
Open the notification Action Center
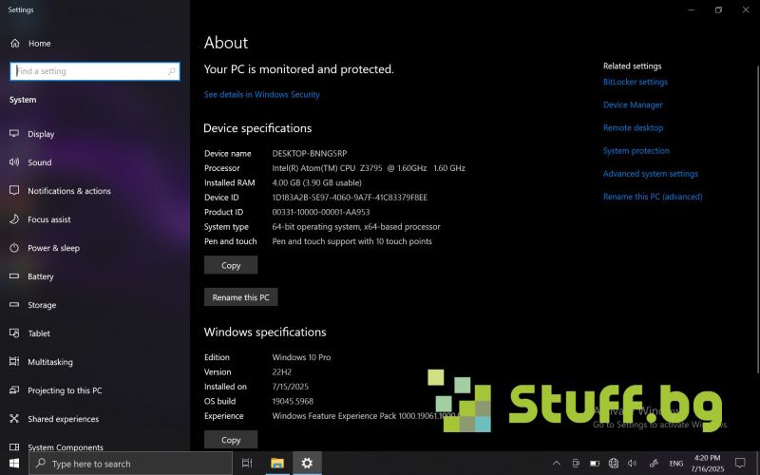(x=740, y=464)
